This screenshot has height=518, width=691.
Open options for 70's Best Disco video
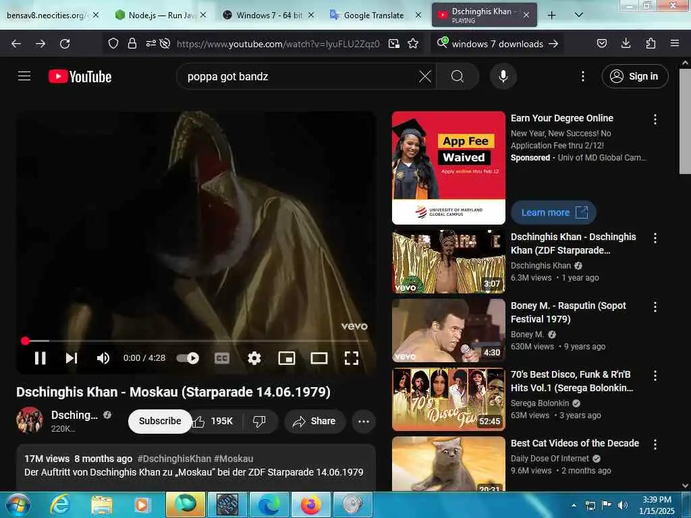coord(655,375)
